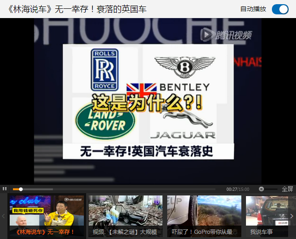Show previous videos with left arrow
The width and height of the screenshot is (296, 239).
click(3, 216)
